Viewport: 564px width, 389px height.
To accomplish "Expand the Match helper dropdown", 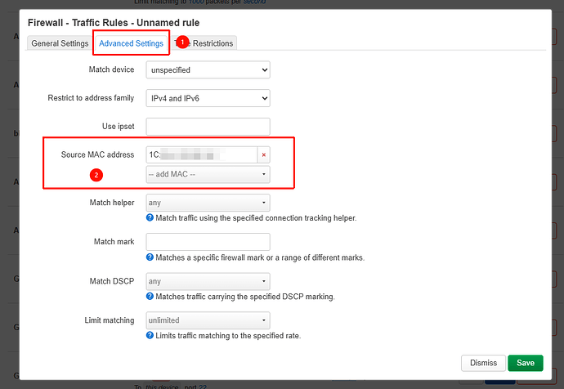I will [x=208, y=203].
